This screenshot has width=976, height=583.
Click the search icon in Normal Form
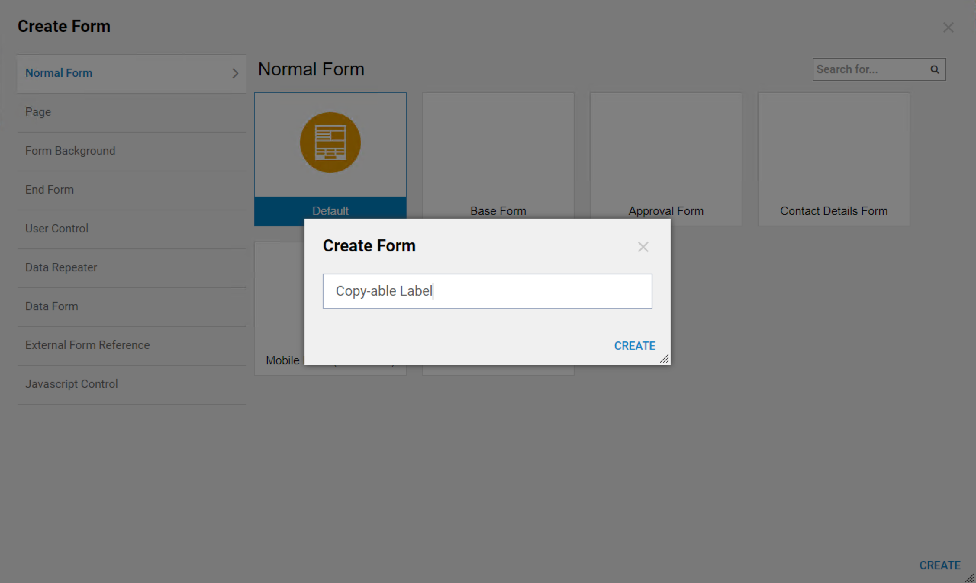point(935,69)
